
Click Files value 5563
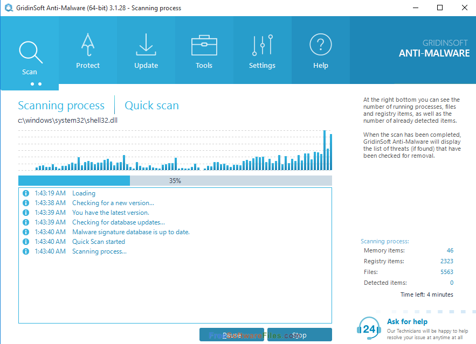[446, 272]
